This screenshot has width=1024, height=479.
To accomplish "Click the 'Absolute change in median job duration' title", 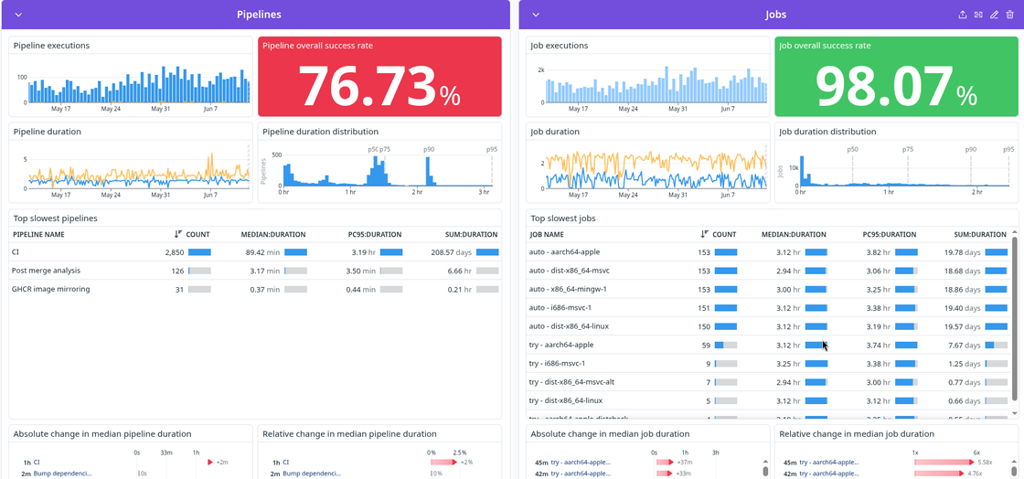I will [x=610, y=434].
